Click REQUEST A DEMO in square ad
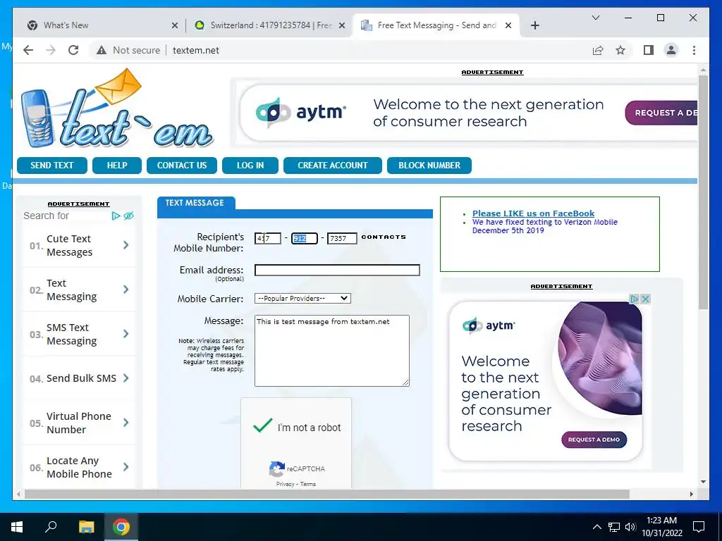 594,440
